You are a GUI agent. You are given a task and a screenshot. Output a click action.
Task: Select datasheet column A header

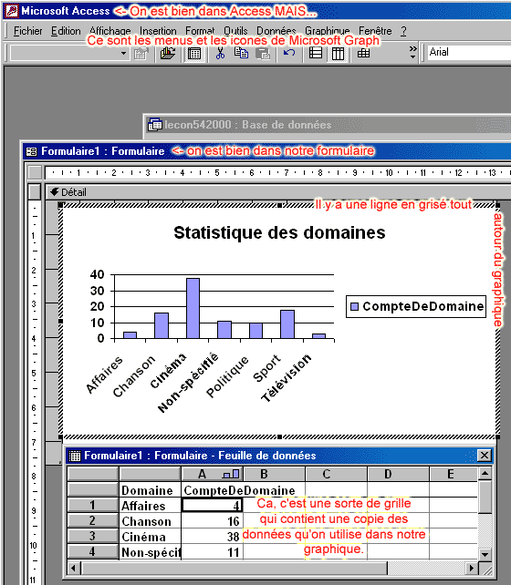click(212, 474)
